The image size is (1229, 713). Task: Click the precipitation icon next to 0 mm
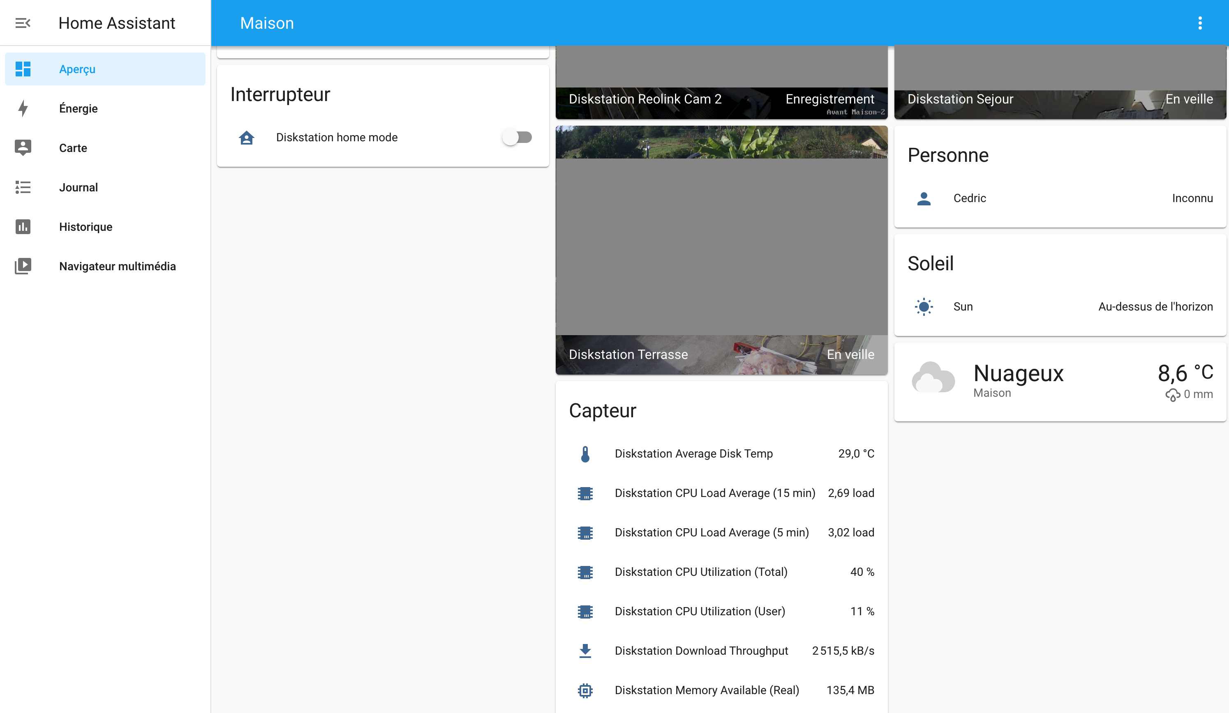coord(1173,395)
